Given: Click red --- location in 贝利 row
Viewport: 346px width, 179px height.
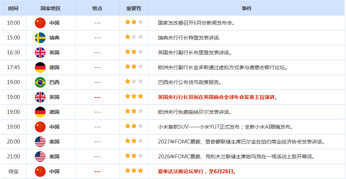Looking at the screenshot, I should coord(97,97).
